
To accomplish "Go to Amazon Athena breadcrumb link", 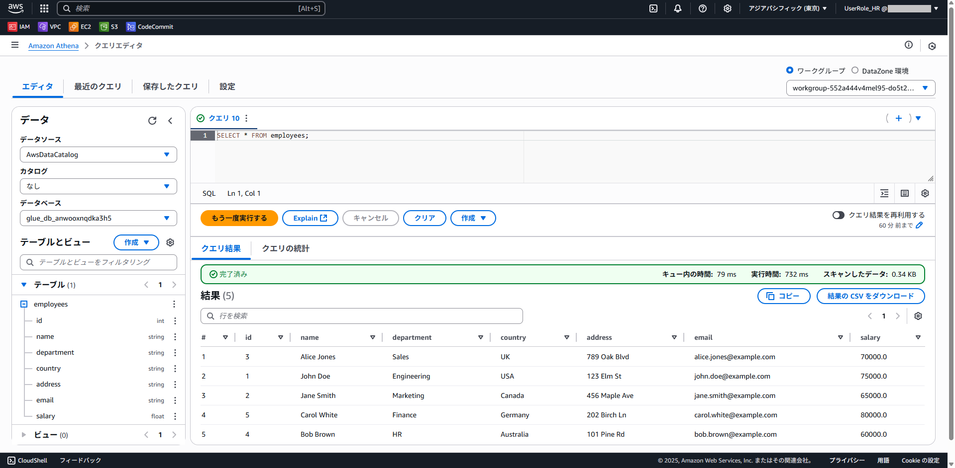I will (x=53, y=46).
